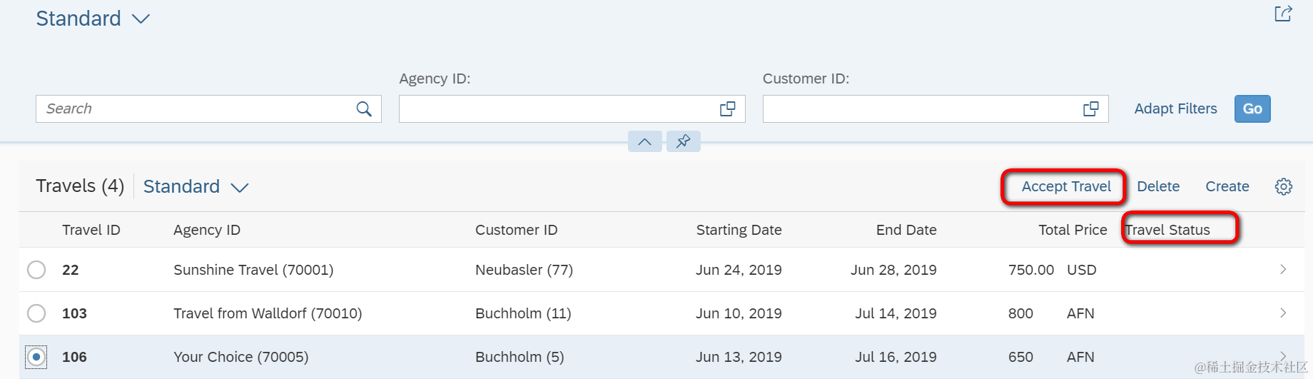Sort by Travel Status column header
The width and height of the screenshot is (1313, 379).
tap(1168, 230)
